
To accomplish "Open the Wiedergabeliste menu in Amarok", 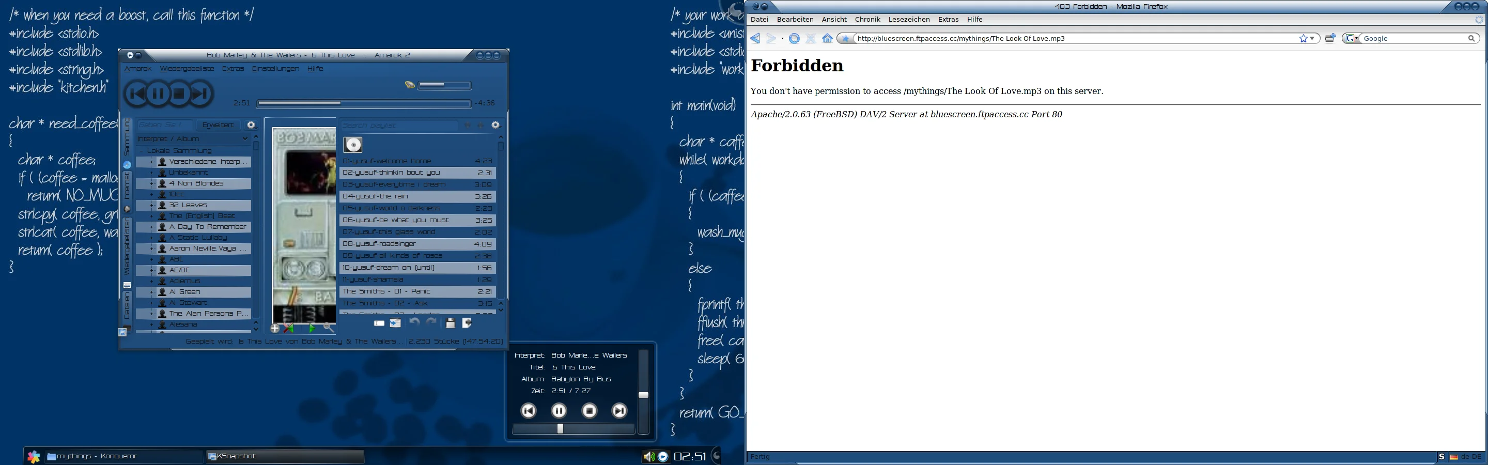I will 187,69.
